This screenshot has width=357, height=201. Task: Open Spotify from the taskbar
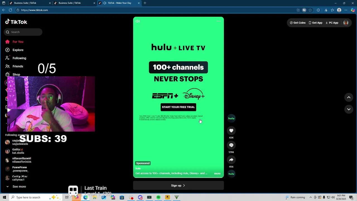click(x=158, y=197)
